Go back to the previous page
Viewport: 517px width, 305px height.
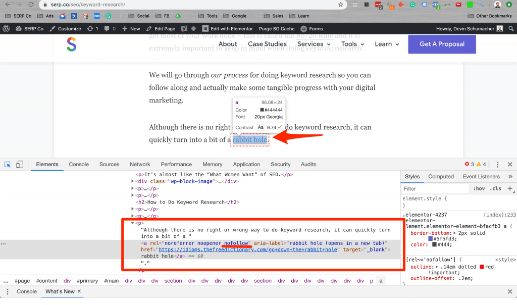coord(8,5)
